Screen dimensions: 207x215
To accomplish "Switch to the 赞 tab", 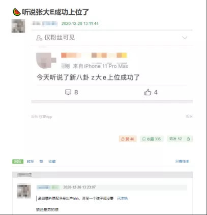I will [41, 162].
